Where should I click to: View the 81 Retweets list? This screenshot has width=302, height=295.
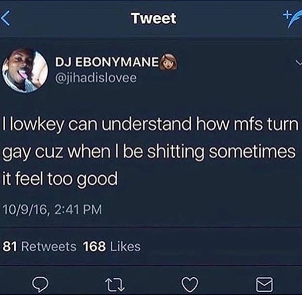[x=39, y=246]
